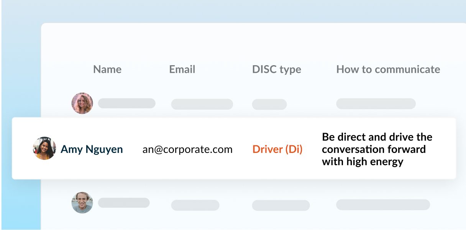
Task: Click the last row's DISC type placeholder
Action: tap(281, 205)
